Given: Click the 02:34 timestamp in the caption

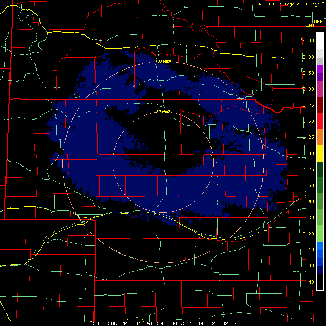Looking at the screenshot, I should coord(230,323).
